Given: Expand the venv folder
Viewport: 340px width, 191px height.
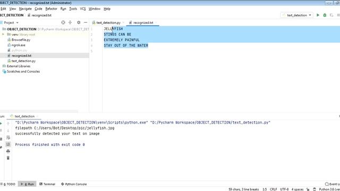Looking at the screenshot, I should 3,34.
